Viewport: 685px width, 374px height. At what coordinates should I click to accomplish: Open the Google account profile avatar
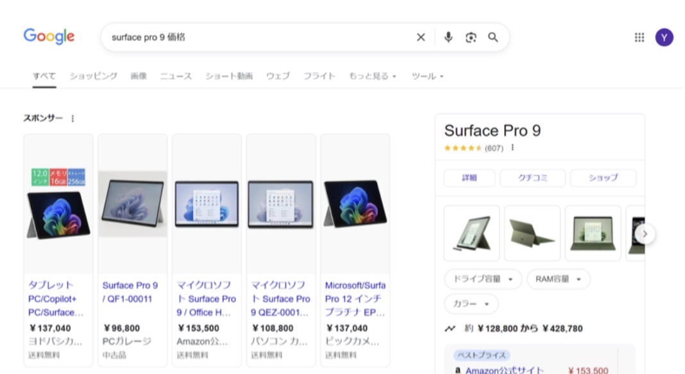click(x=664, y=37)
